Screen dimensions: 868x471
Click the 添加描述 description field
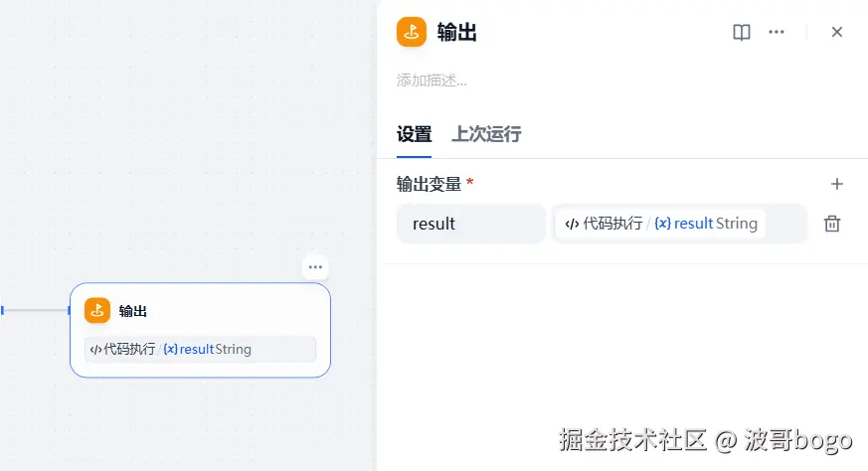coord(432,80)
